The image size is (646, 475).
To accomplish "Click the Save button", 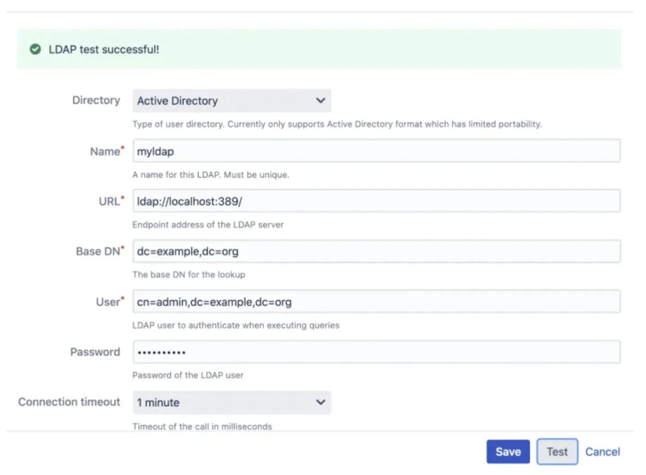I will click(x=508, y=452).
